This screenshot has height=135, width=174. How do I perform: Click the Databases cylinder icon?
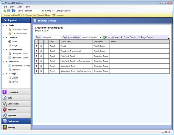(10, 70)
